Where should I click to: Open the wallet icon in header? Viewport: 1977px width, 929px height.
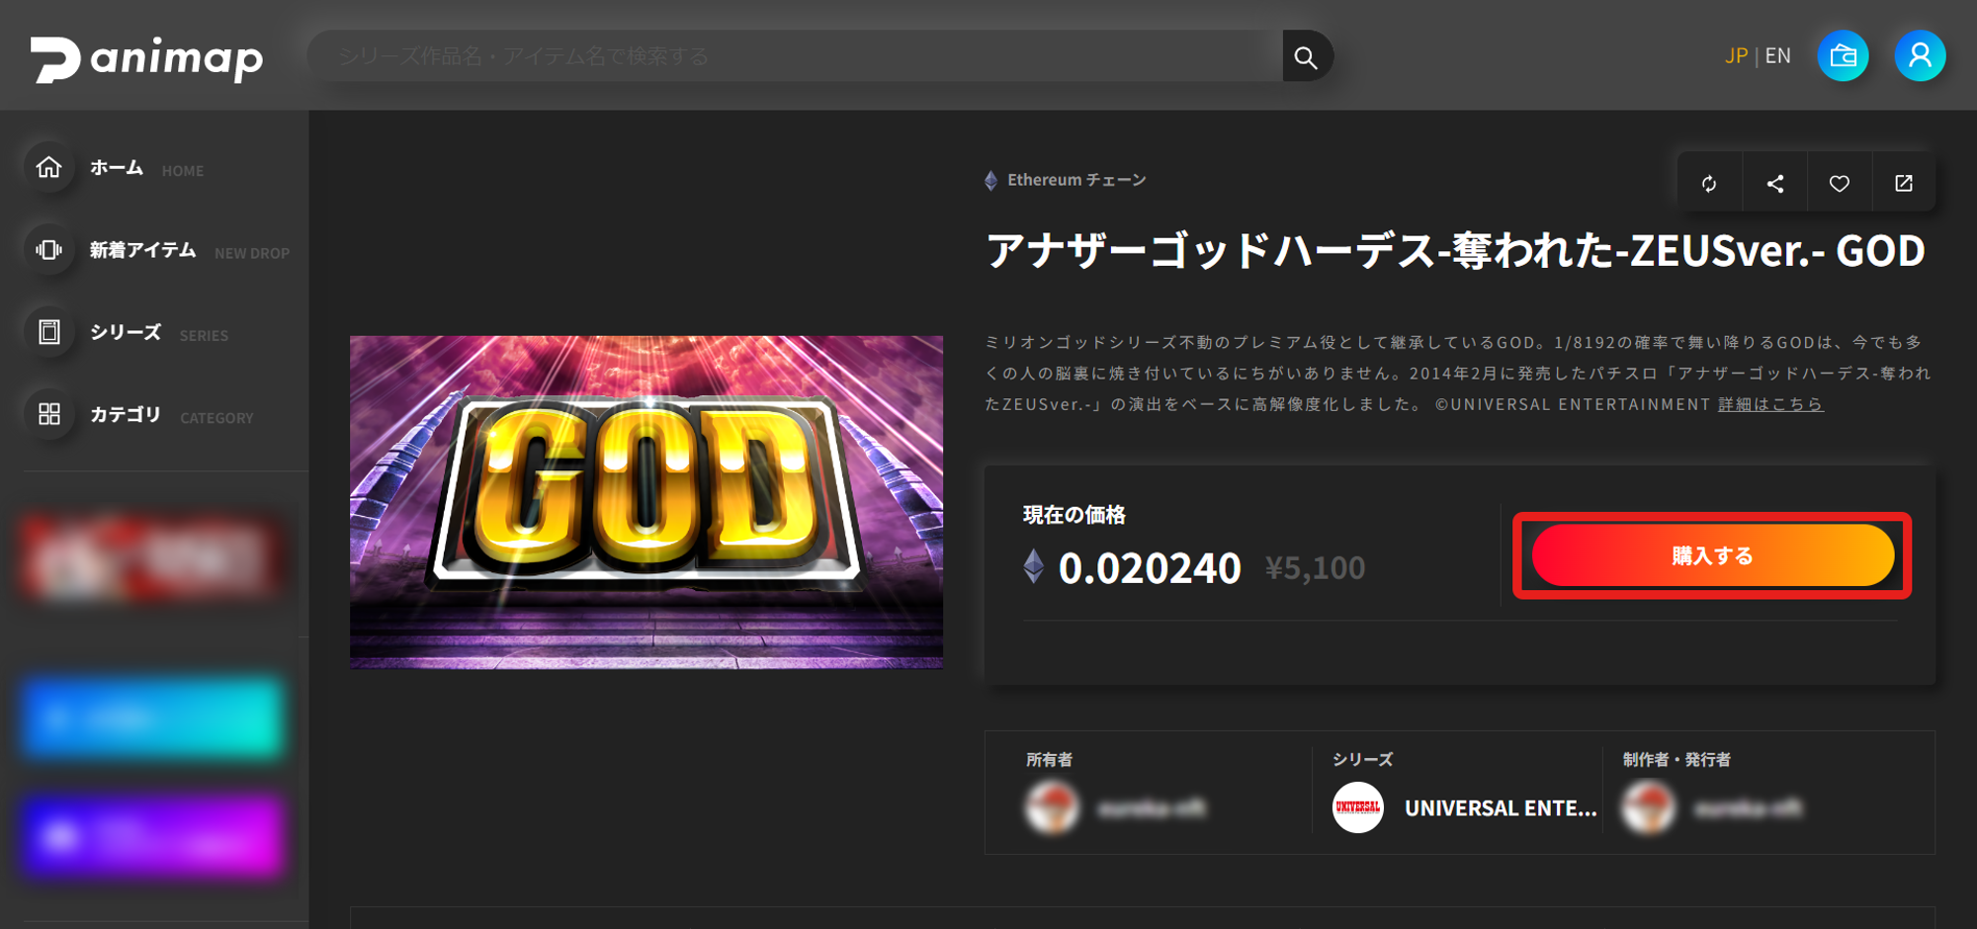pos(1843,55)
